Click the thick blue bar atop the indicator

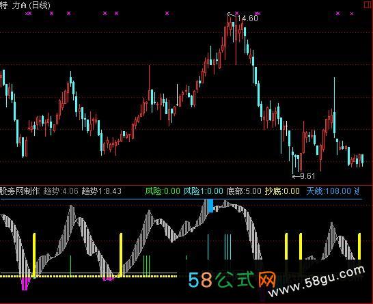coord(210,206)
